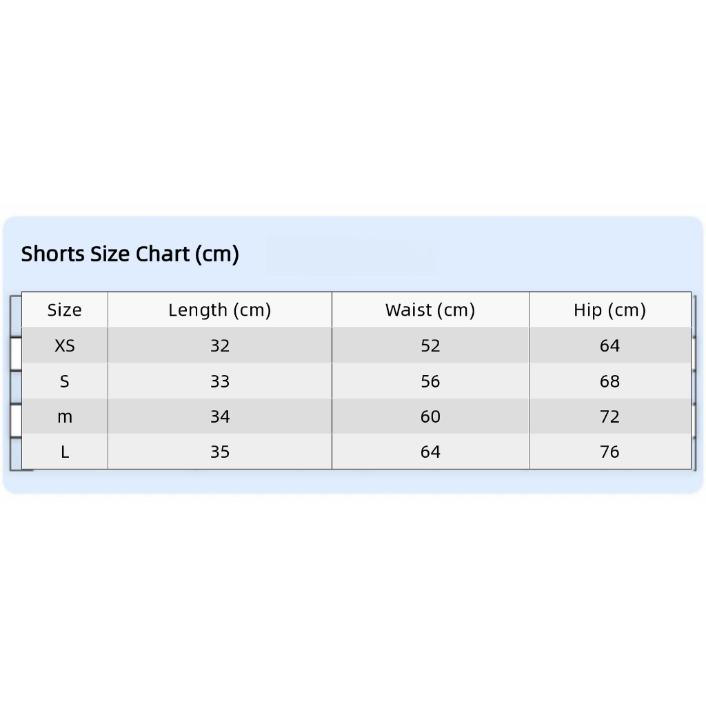
Task: Select the m waist value 60
Action: pyautogui.click(x=430, y=416)
